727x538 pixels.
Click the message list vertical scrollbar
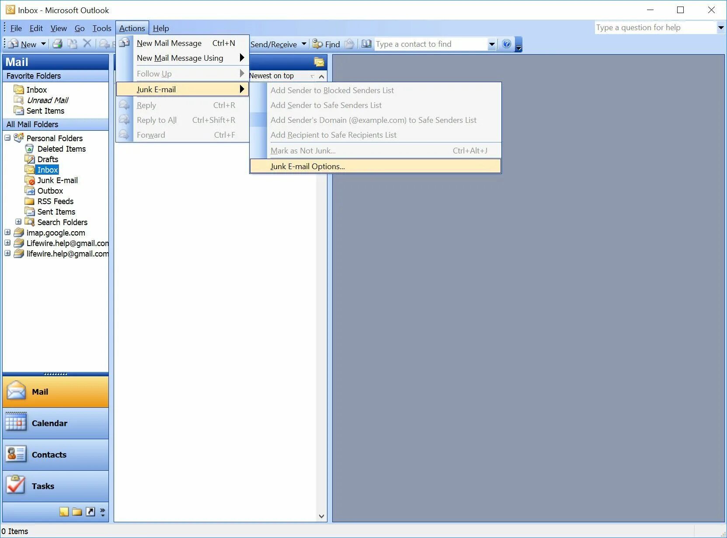pos(321,306)
